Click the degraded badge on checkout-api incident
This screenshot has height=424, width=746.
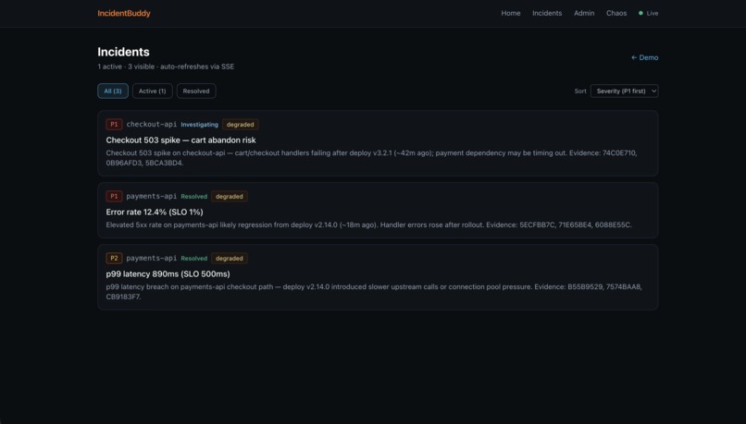[241, 125]
